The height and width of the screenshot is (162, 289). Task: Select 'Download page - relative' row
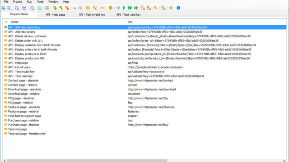point(145,94)
